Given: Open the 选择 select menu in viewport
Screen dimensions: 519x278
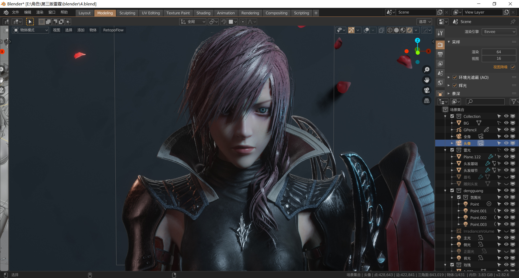Looking at the screenshot, I should click(69, 30).
